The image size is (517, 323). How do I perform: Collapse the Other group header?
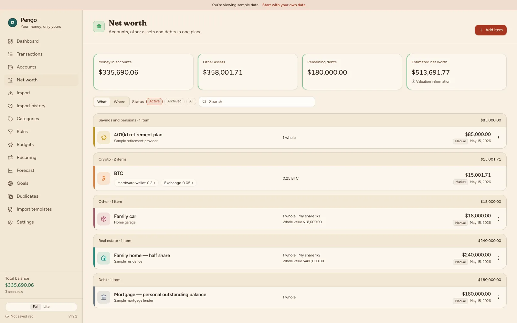[x=300, y=202]
